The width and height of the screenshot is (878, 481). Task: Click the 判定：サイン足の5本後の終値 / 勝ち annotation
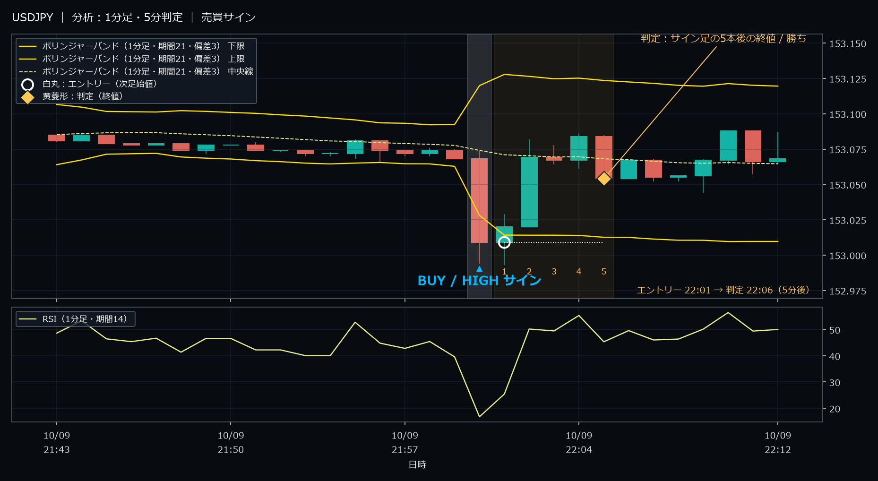pos(723,38)
